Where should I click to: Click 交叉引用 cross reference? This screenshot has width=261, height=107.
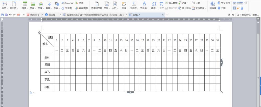(x=224, y=3)
